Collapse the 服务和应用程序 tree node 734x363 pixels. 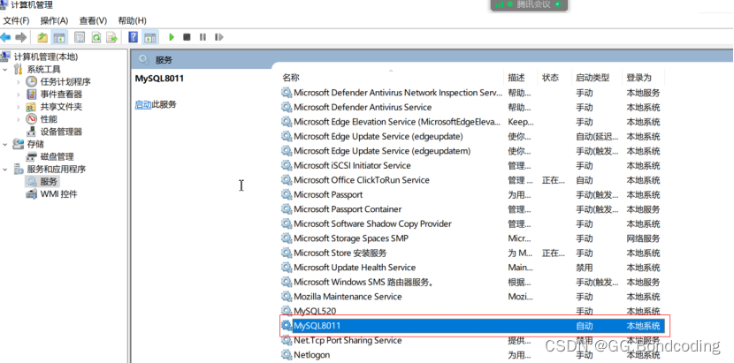5,169
